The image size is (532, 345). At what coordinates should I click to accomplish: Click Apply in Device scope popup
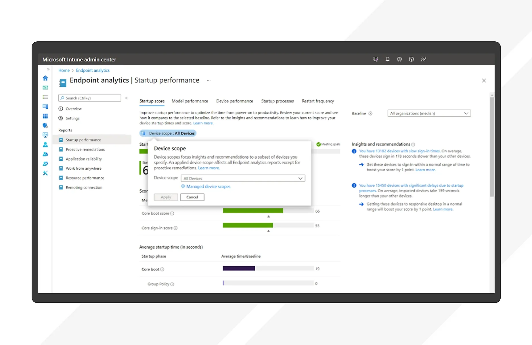[166, 197]
